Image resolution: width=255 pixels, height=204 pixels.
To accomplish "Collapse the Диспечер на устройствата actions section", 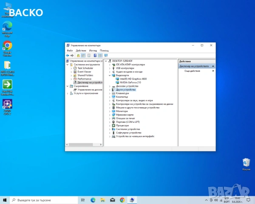I will tap(213, 66).
